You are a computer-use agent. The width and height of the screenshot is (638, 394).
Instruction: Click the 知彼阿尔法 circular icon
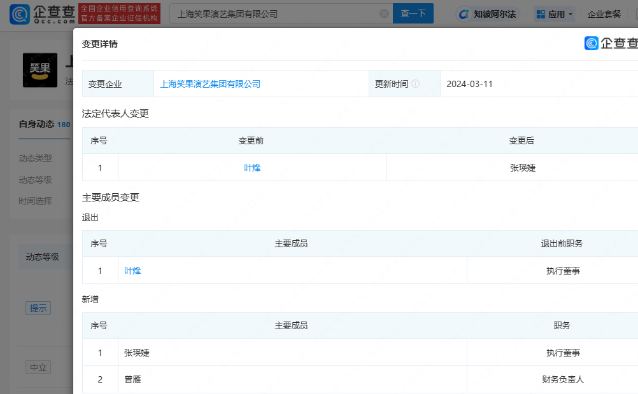(x=464, y=14)
